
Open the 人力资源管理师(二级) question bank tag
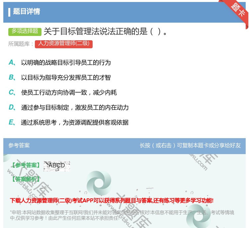(x=64, y=44)
